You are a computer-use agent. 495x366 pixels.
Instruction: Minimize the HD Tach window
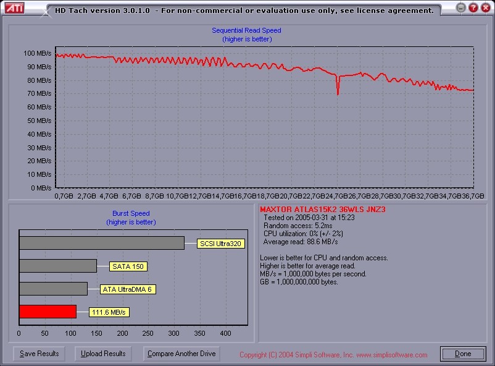461,8
